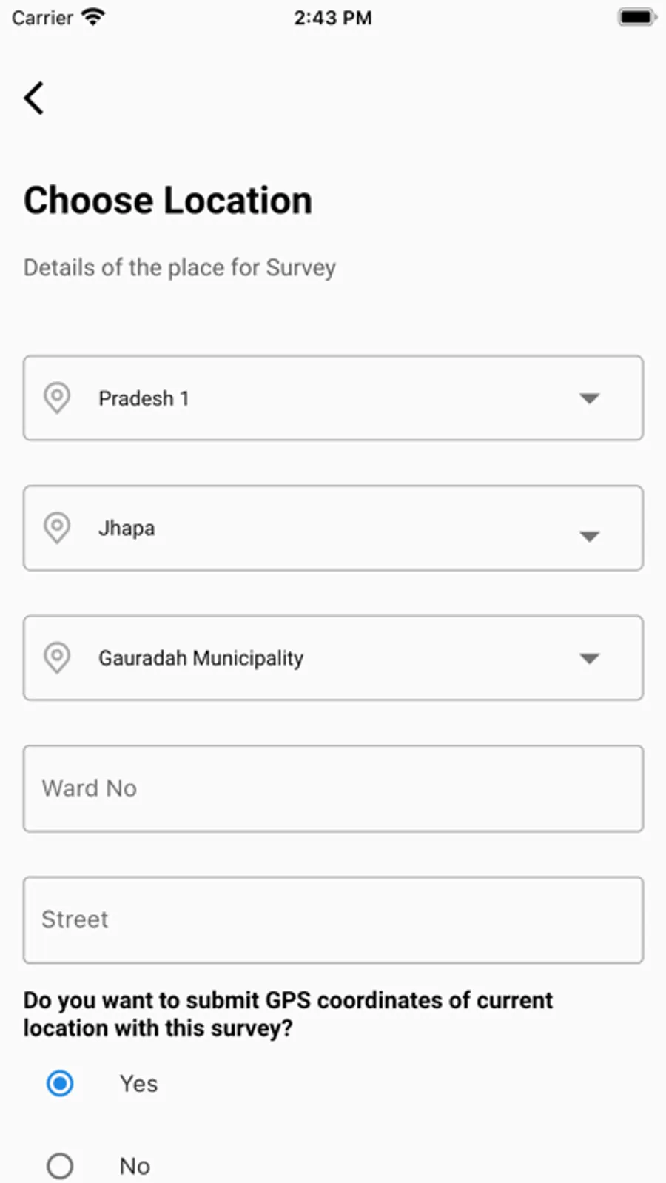This screenshot has width=666, height=1183.
Task: Focus the Street input field
Action: (x=333, y=919)
